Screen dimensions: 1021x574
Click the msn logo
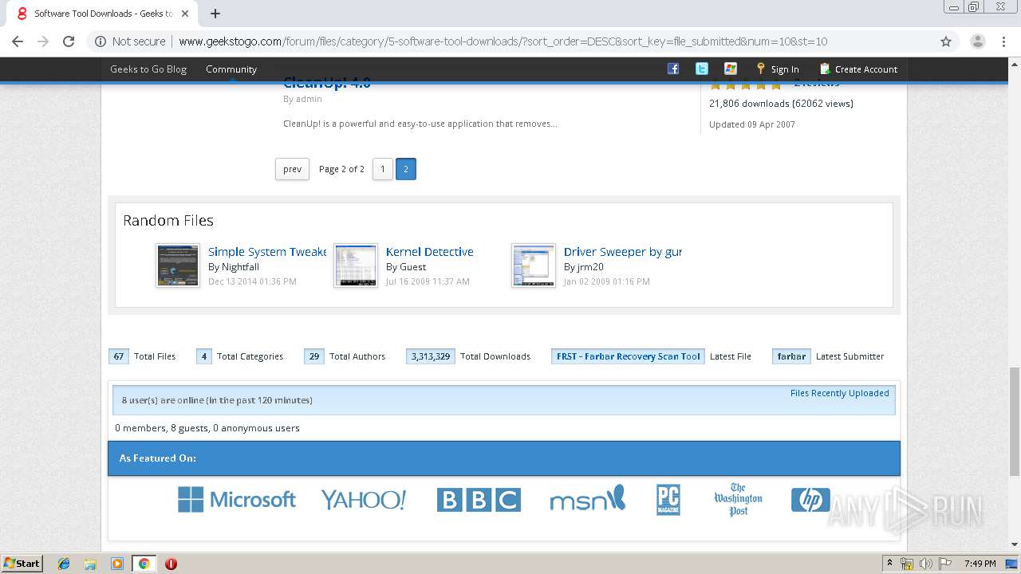coord(588,498)
